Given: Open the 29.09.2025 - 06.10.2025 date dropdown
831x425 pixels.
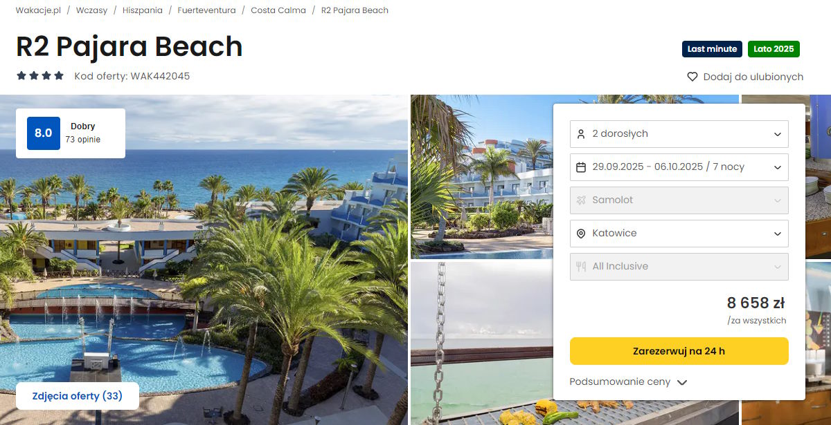Looking at the screenshot, I should (679, 167).
